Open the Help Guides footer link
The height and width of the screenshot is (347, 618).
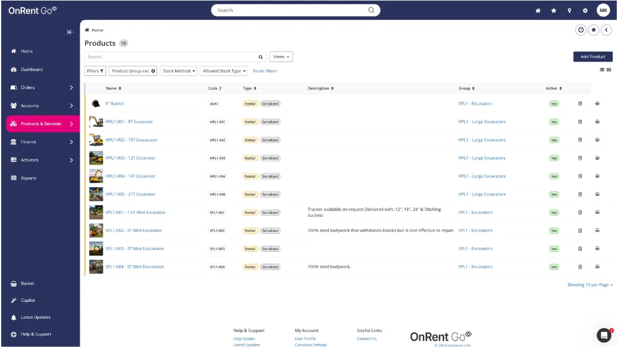244,339
